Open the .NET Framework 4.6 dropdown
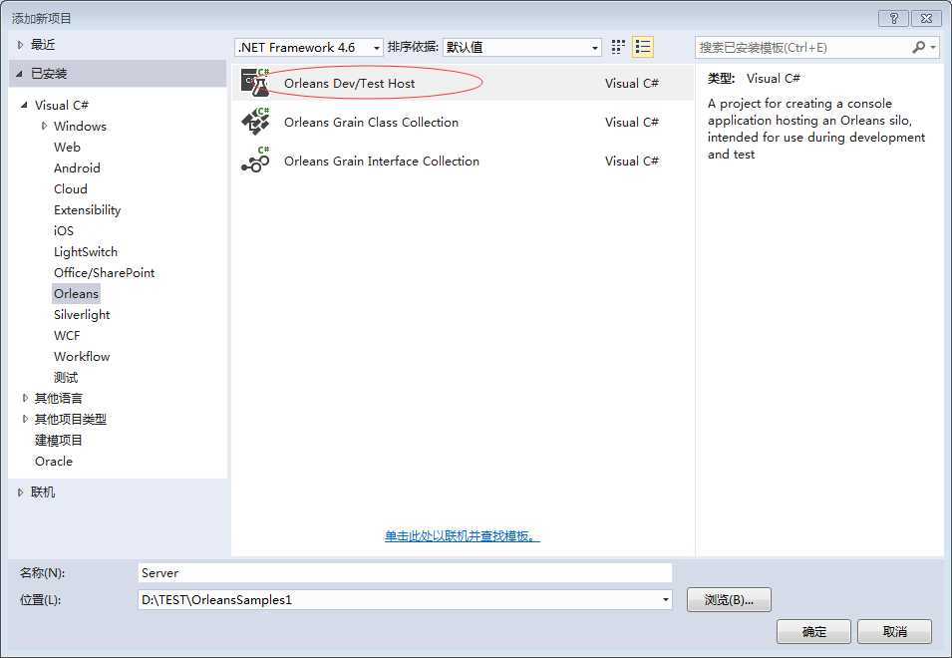 coord(309,47)
